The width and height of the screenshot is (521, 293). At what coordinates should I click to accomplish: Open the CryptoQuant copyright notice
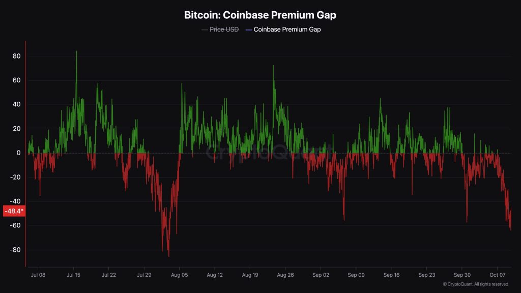(x=476, y=284)
